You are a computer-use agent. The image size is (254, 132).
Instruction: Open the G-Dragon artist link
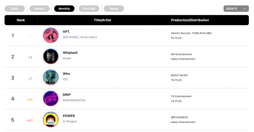(x=70, y=121)
